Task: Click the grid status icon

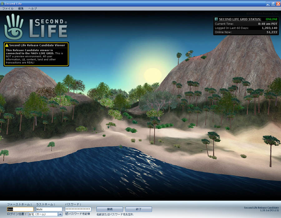Action: 216,19
